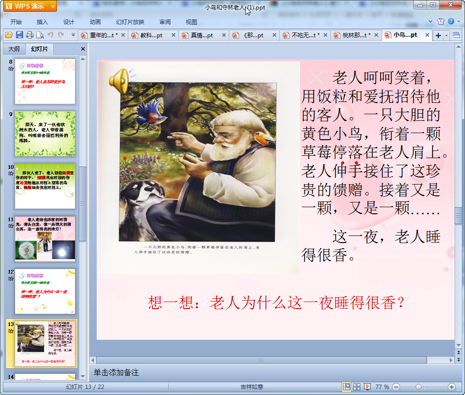Play animation star of slide 10
The image size is (465, 395).
click(11, 174)
